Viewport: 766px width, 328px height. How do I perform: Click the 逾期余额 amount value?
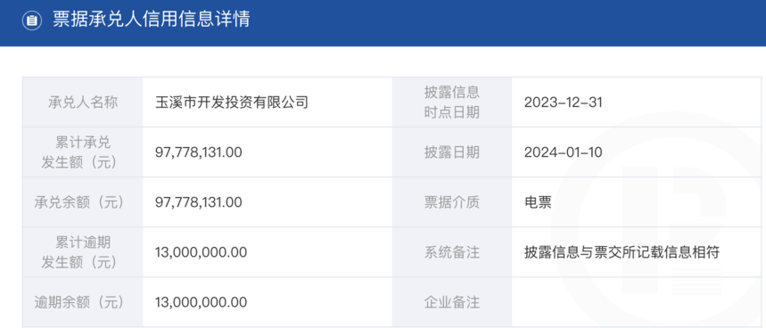click(x=201, y=302)
